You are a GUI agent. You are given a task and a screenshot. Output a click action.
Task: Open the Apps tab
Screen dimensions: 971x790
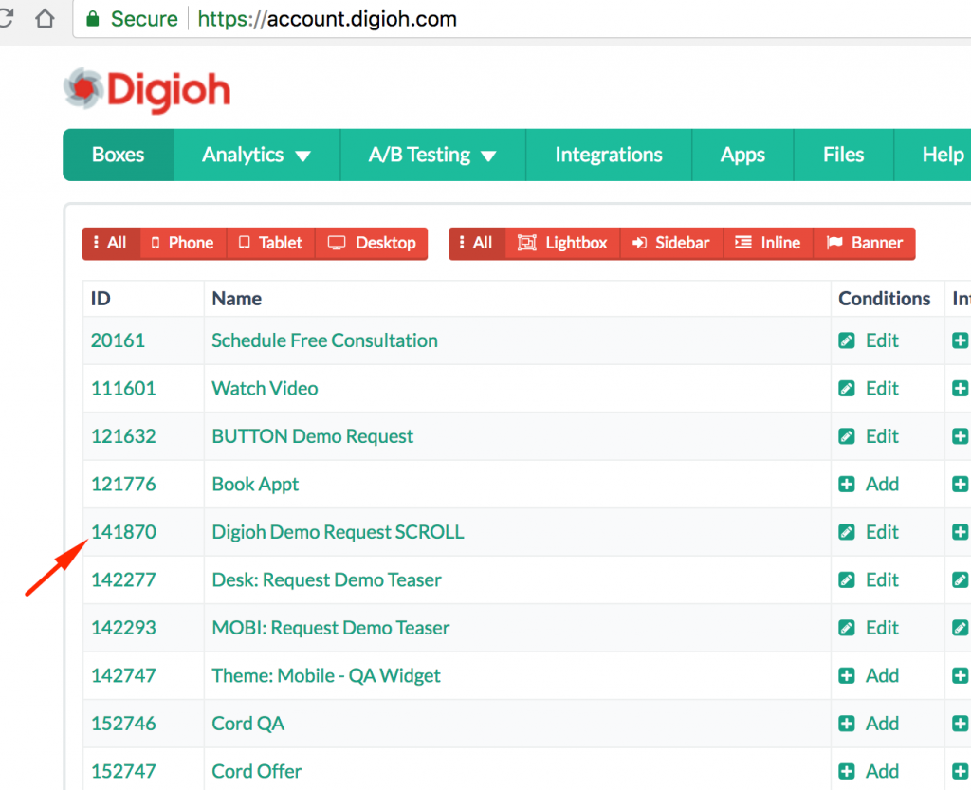click(742, 155)
